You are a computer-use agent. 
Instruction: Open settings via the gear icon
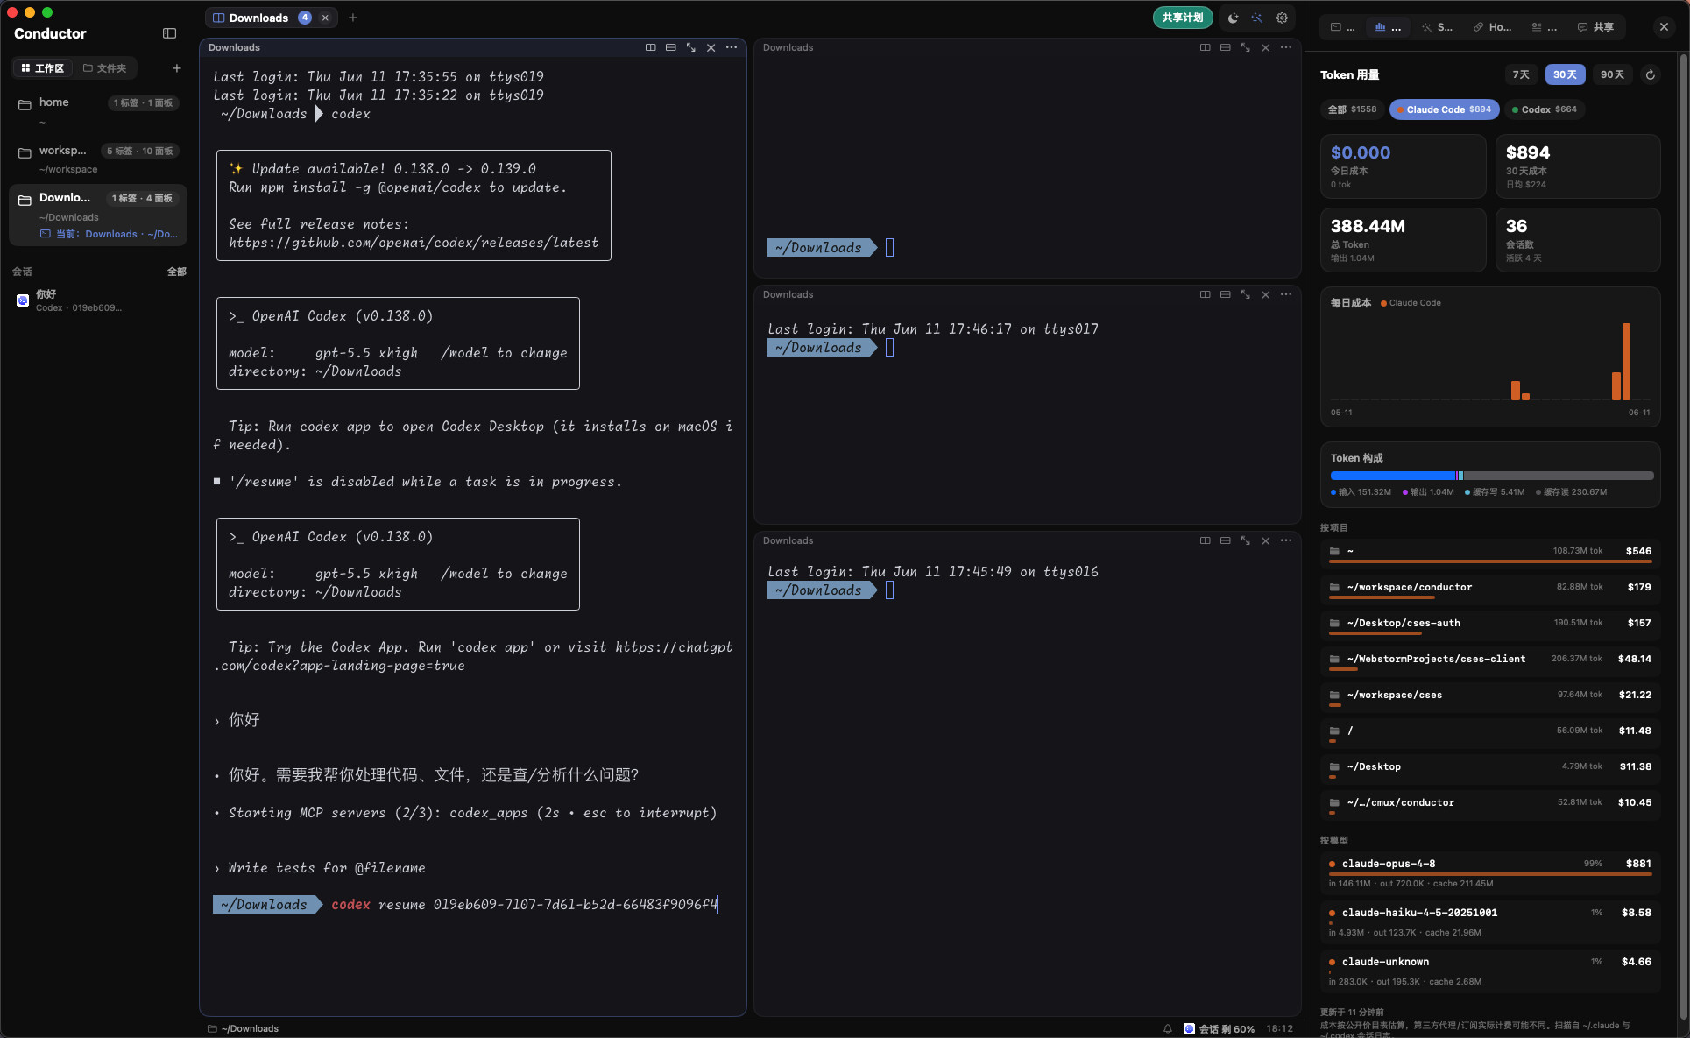(x=1282, y=18)
